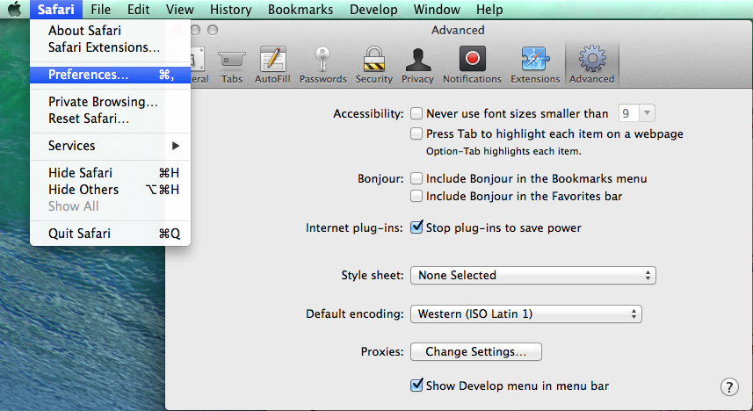Image resolution: width=753 pixels, height=411 pixels.
Task: Open the AutoFill preferences pane
Action: (272, 66)
